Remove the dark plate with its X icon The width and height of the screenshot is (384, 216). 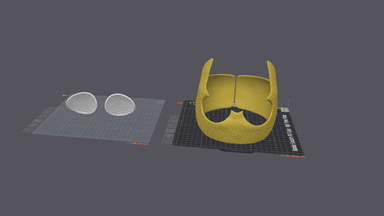click(x=167, y=141)
